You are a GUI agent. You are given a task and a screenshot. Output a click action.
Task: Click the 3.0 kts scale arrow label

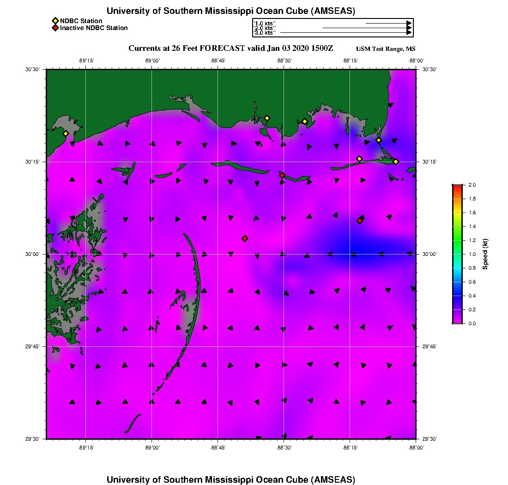click(265, 33)
